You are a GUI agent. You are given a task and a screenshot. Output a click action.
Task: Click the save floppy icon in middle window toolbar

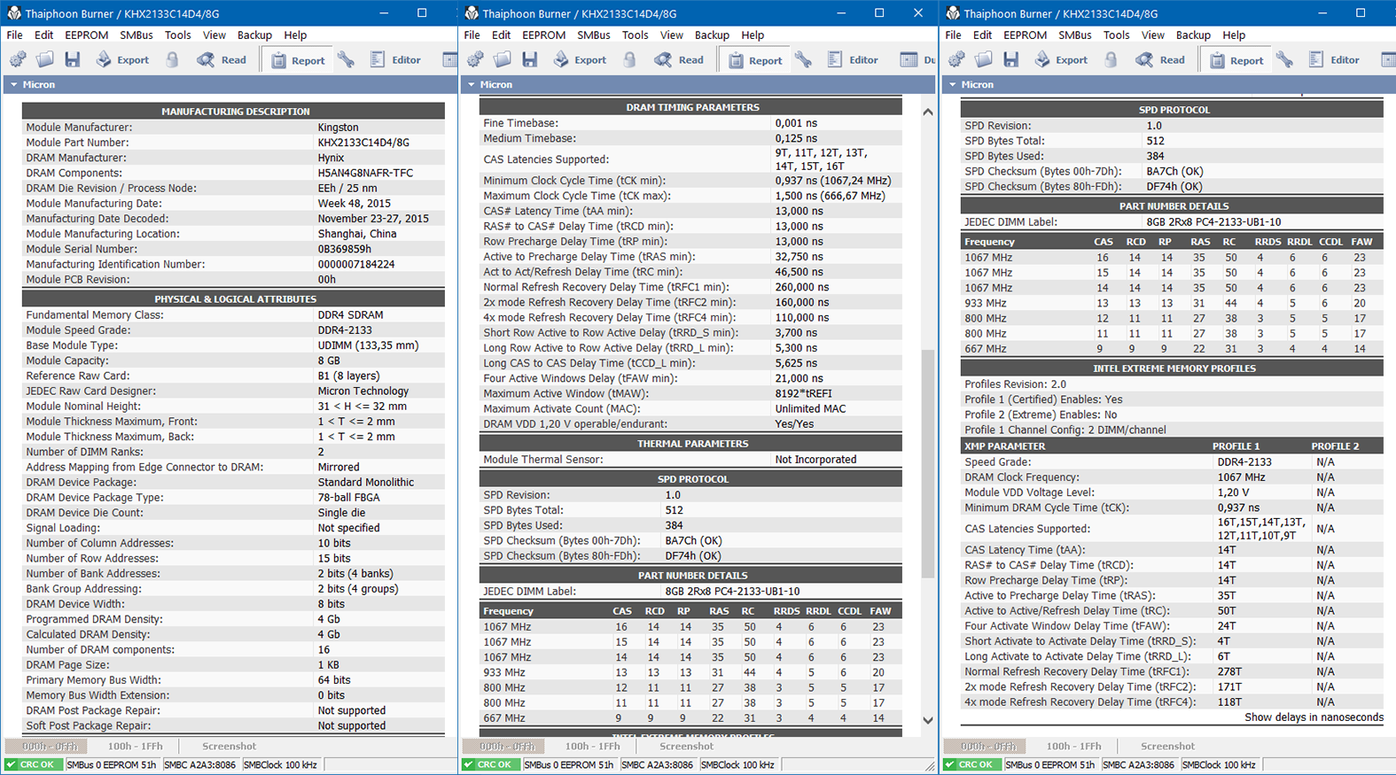(530, 59)
